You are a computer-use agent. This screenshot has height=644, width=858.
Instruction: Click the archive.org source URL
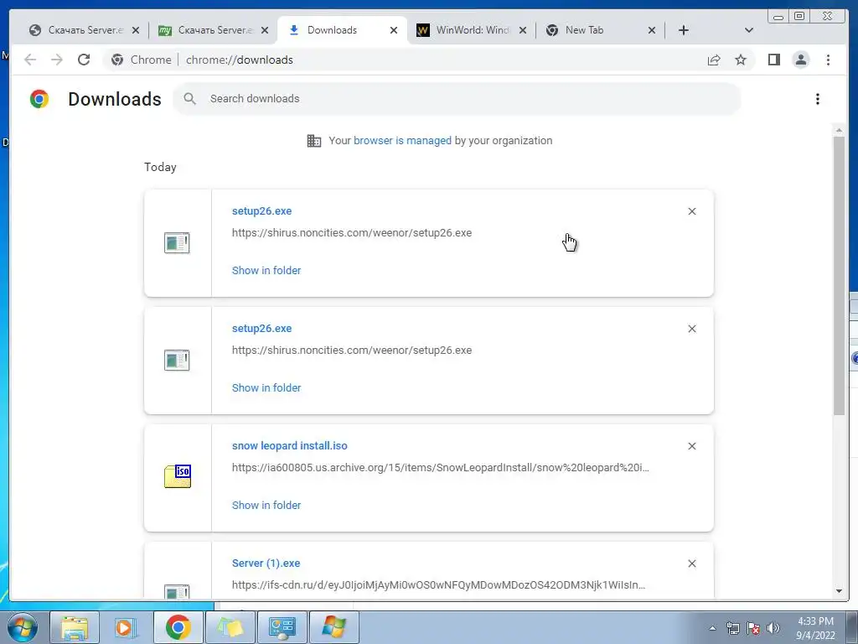pyautogui.click(x=441, y=468)
